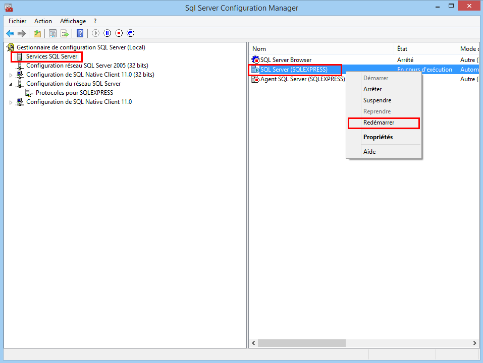
Task: Click the Start service play icon
Action: pos(95,33)
